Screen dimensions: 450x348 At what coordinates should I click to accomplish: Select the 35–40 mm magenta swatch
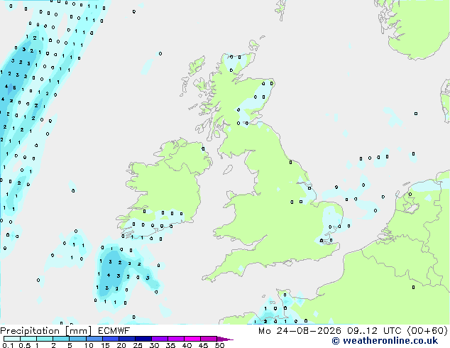click(176, 339)
